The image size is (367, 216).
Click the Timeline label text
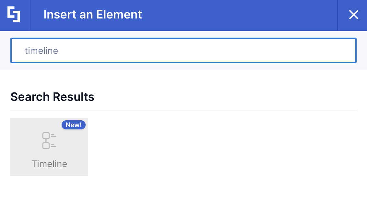tap(49, 164)
